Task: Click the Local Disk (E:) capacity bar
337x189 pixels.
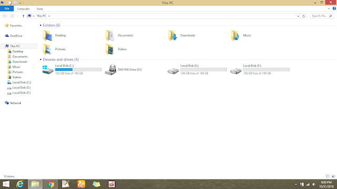Action: pyautogui.click(x=204, y=69)
